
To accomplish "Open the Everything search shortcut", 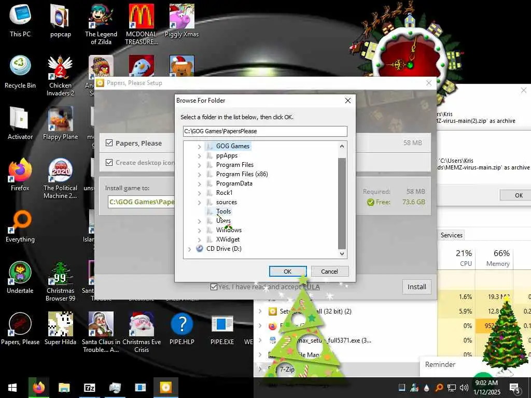I will (x=20, y=226).
